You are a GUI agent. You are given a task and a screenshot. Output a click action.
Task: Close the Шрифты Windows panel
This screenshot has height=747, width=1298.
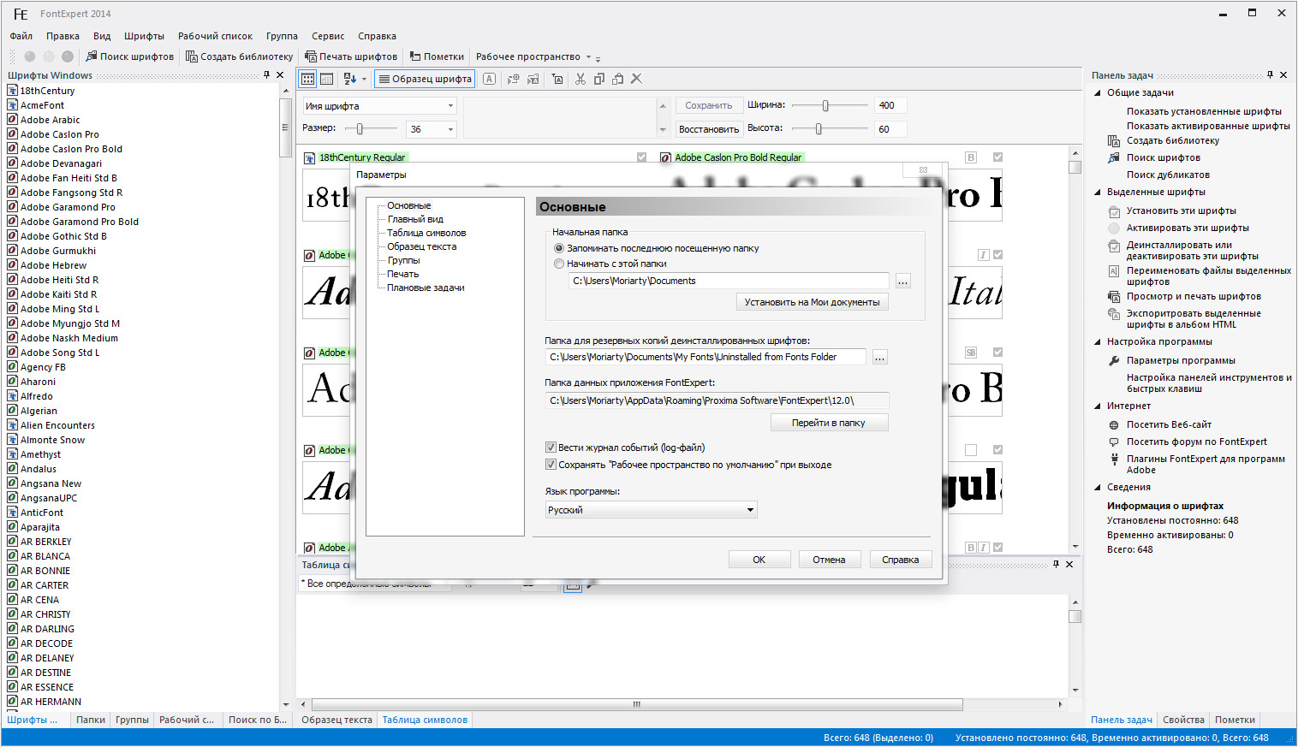[x=279, y=75]
